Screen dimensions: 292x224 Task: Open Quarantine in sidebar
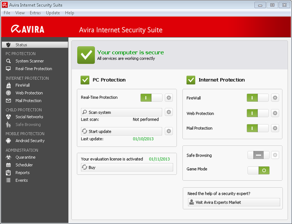coord(25,157)
